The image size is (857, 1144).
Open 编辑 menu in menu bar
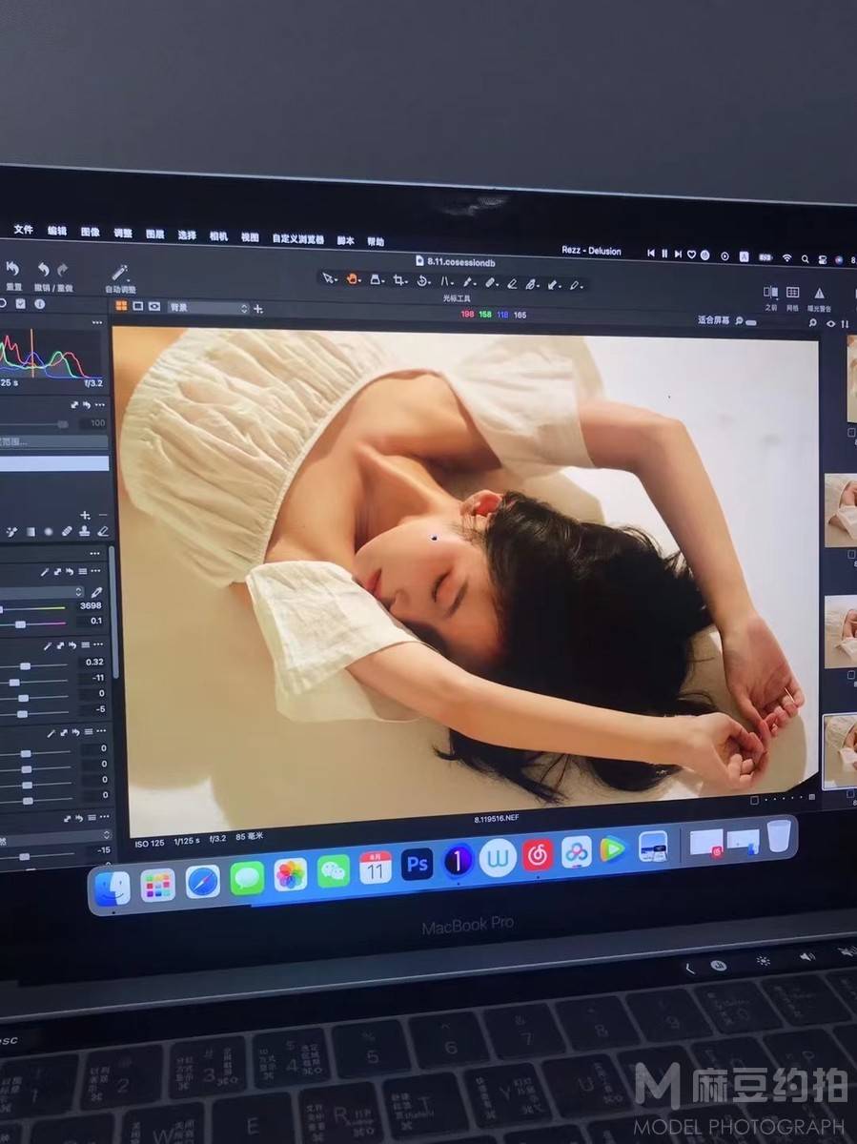click(57, 231)
